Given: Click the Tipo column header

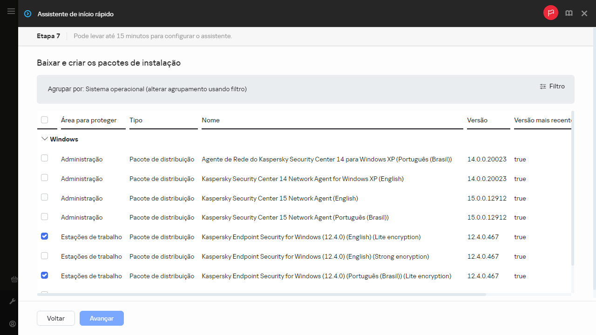Looking at the screenshot, I should point(136,120).
